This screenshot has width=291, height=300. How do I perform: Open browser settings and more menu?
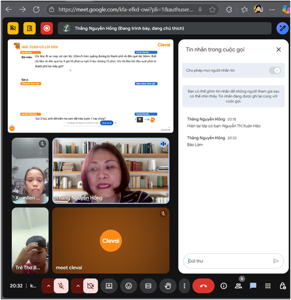pos(272,10)
